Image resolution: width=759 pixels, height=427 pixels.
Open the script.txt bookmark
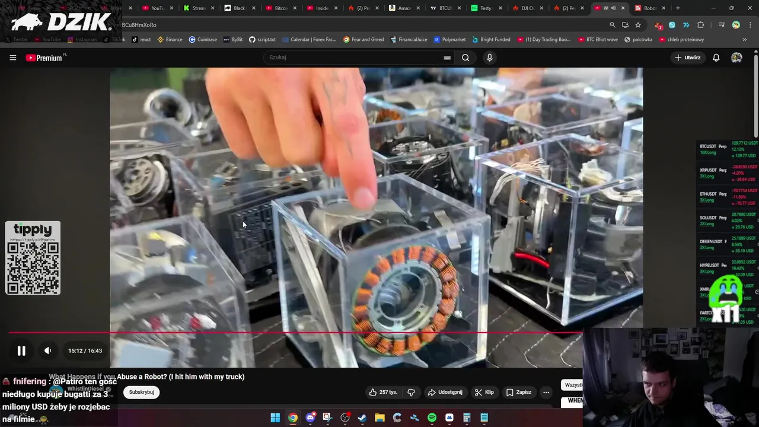coord(262,40)
